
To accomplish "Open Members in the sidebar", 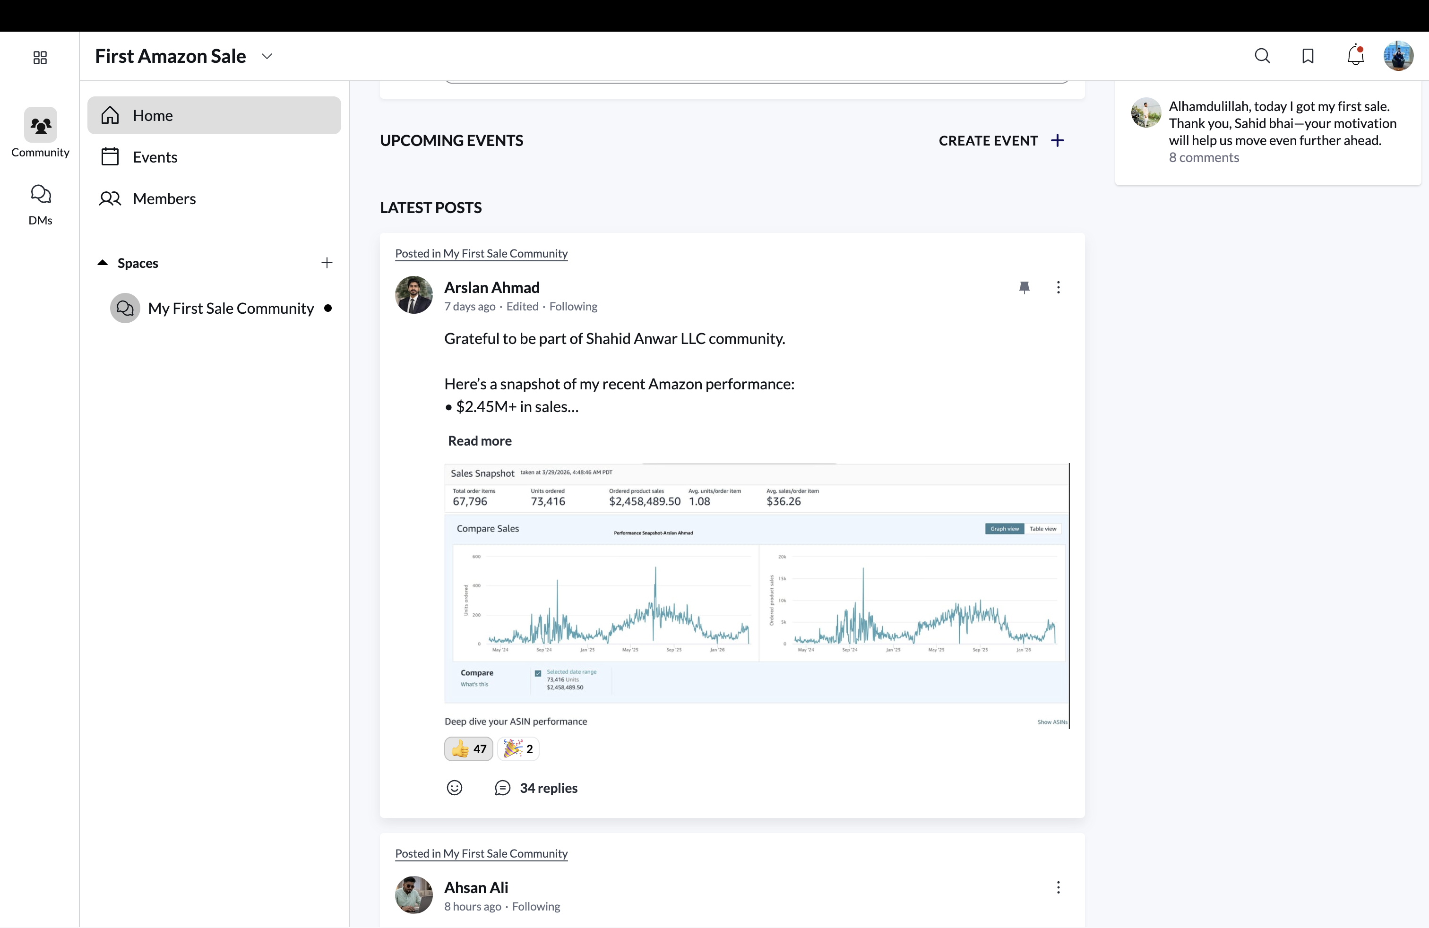I will click(x=214, y=198).
